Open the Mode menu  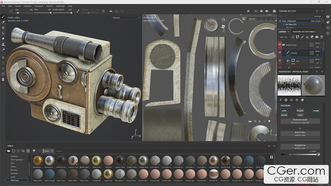coord(18,6)
